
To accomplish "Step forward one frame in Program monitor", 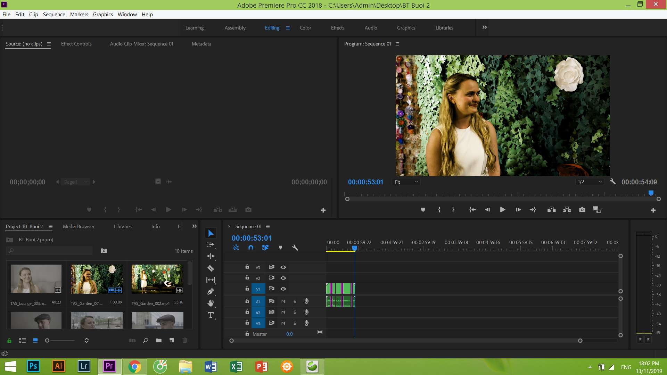I will click(518, 210).
